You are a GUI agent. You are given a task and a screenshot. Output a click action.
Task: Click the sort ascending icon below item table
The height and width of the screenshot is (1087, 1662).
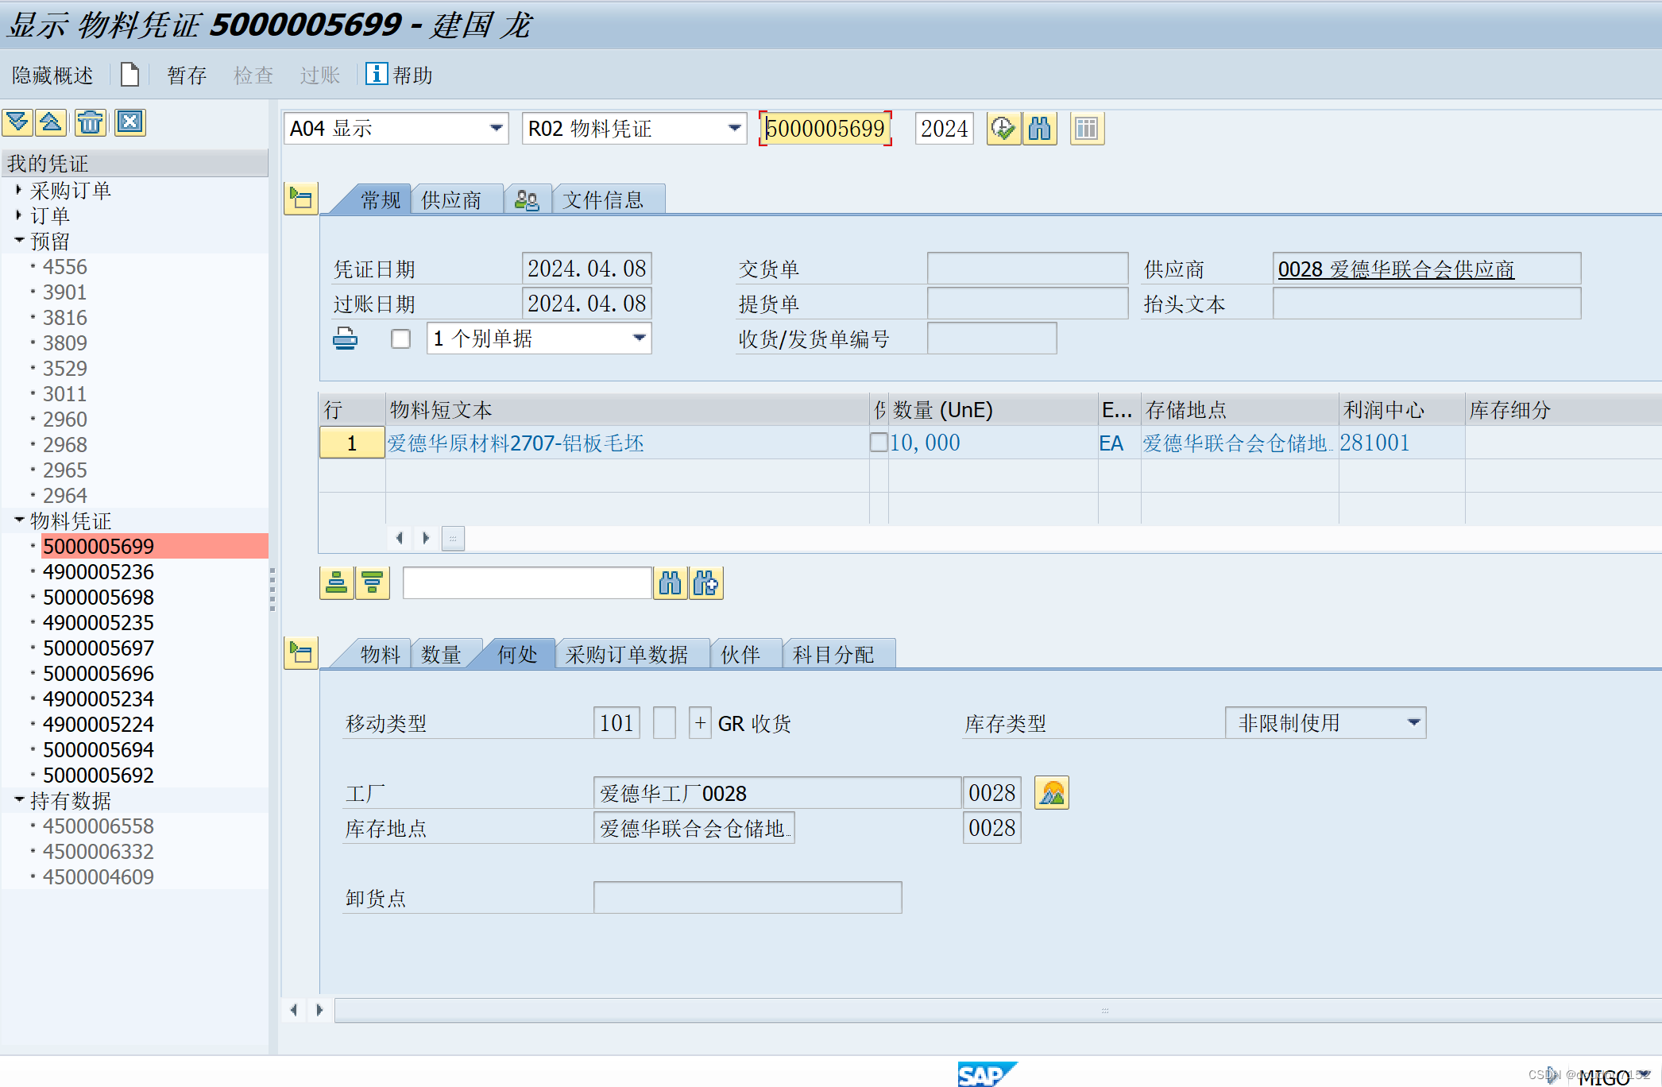click(336, 583)
